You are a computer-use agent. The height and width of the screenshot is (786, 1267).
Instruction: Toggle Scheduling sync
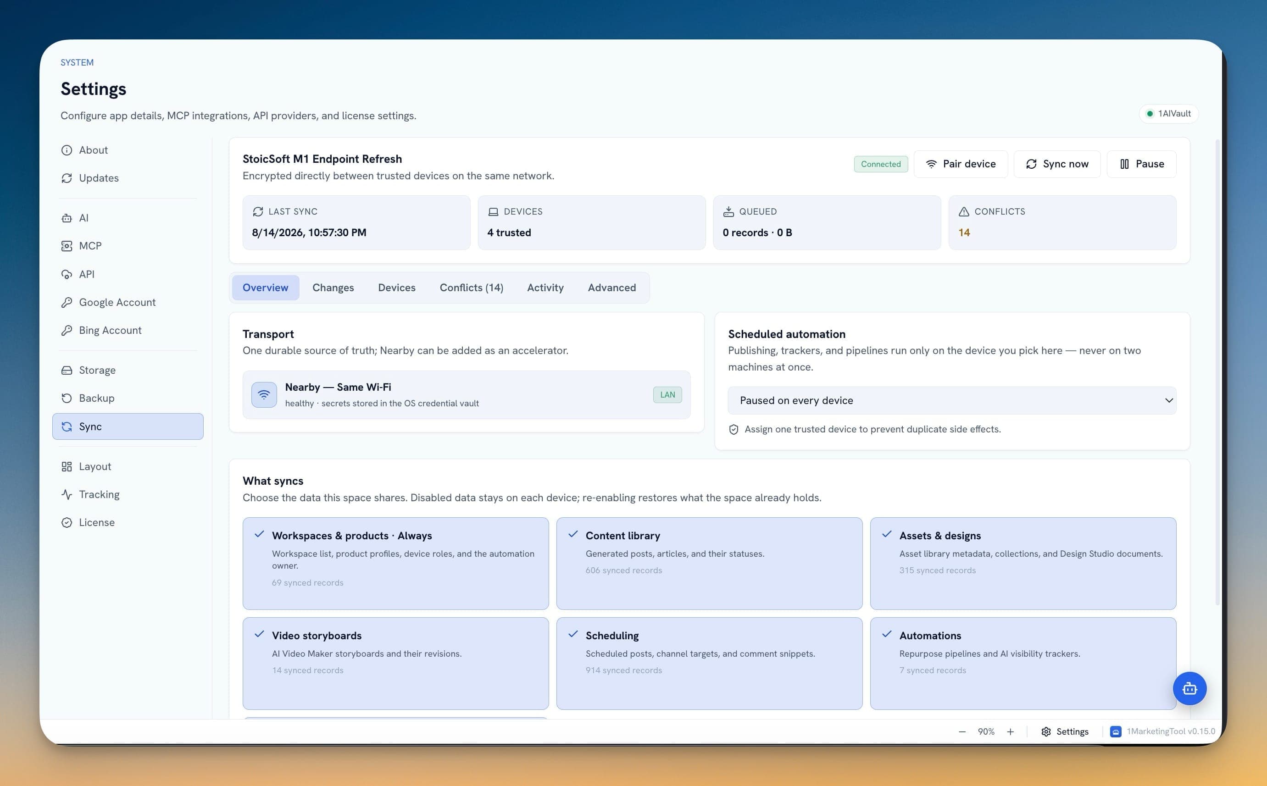(709, 663)
